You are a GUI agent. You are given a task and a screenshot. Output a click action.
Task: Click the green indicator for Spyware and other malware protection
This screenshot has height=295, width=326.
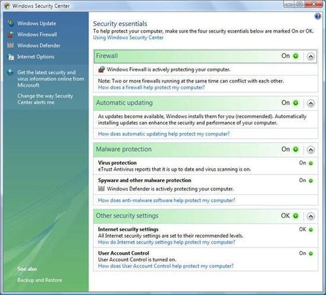click(x=311, y=181)
